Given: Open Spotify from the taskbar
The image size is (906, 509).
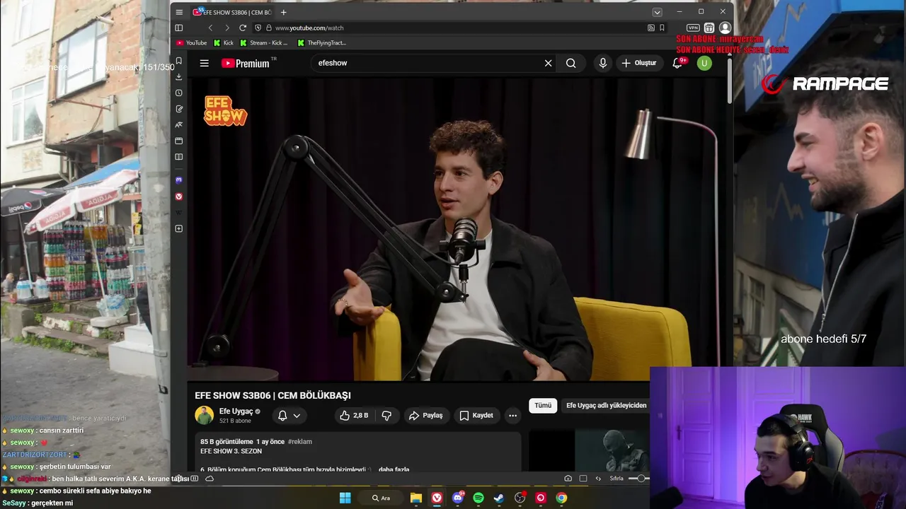Looking at the screenshot, I should [478, 498].
